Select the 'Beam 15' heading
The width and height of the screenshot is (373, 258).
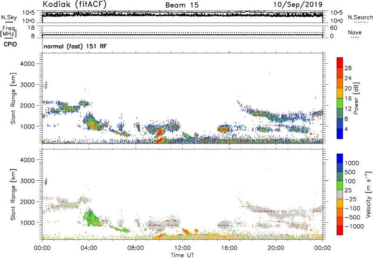[x=182, y=5]
